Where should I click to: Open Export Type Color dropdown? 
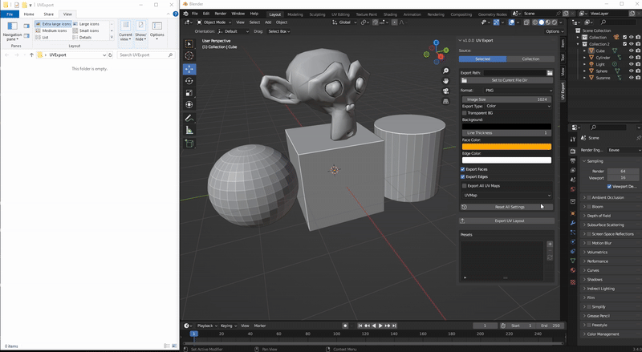coord(518,106)
